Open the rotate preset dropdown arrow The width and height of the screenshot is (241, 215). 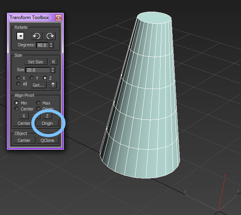click(21, 36)
